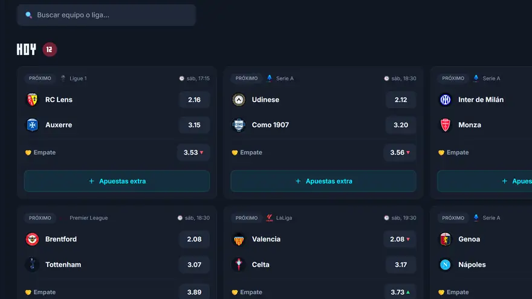Click the Genoa team crest
The height and width of the screenshot is (299, 532).
click(445, 239)
